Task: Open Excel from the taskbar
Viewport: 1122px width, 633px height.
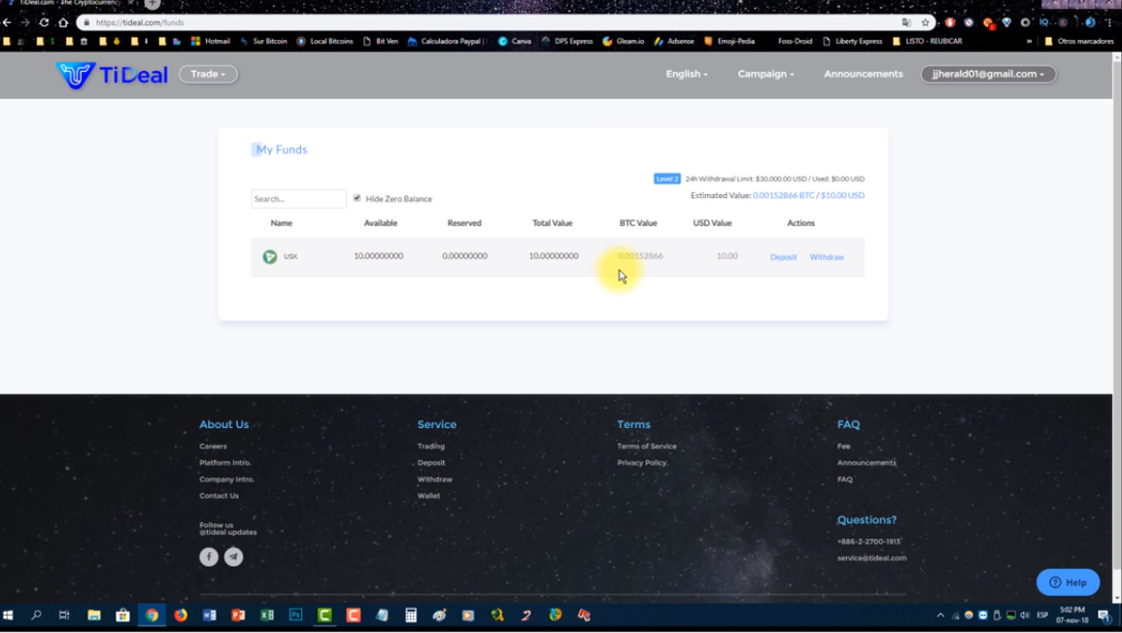Action: tap(267, 616)
